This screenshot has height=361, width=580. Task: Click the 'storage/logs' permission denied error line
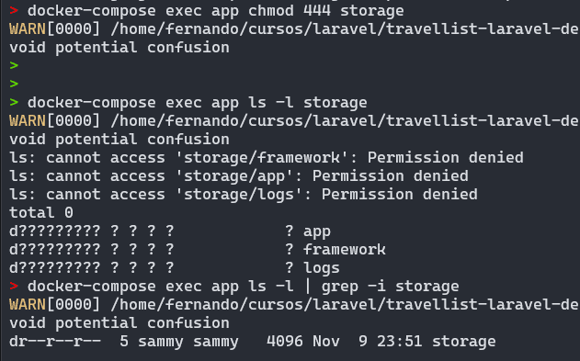(244, 195)
